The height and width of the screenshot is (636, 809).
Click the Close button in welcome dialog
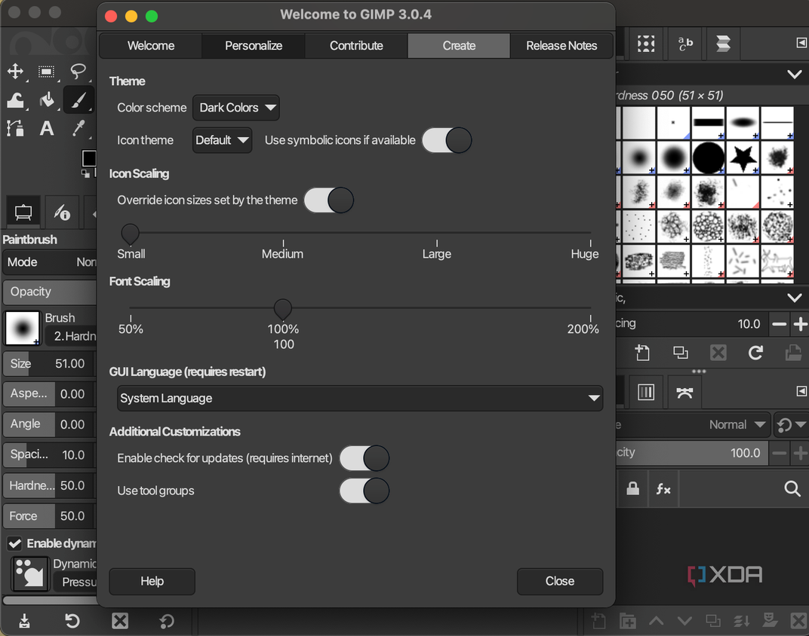click(x=560, y=582)
